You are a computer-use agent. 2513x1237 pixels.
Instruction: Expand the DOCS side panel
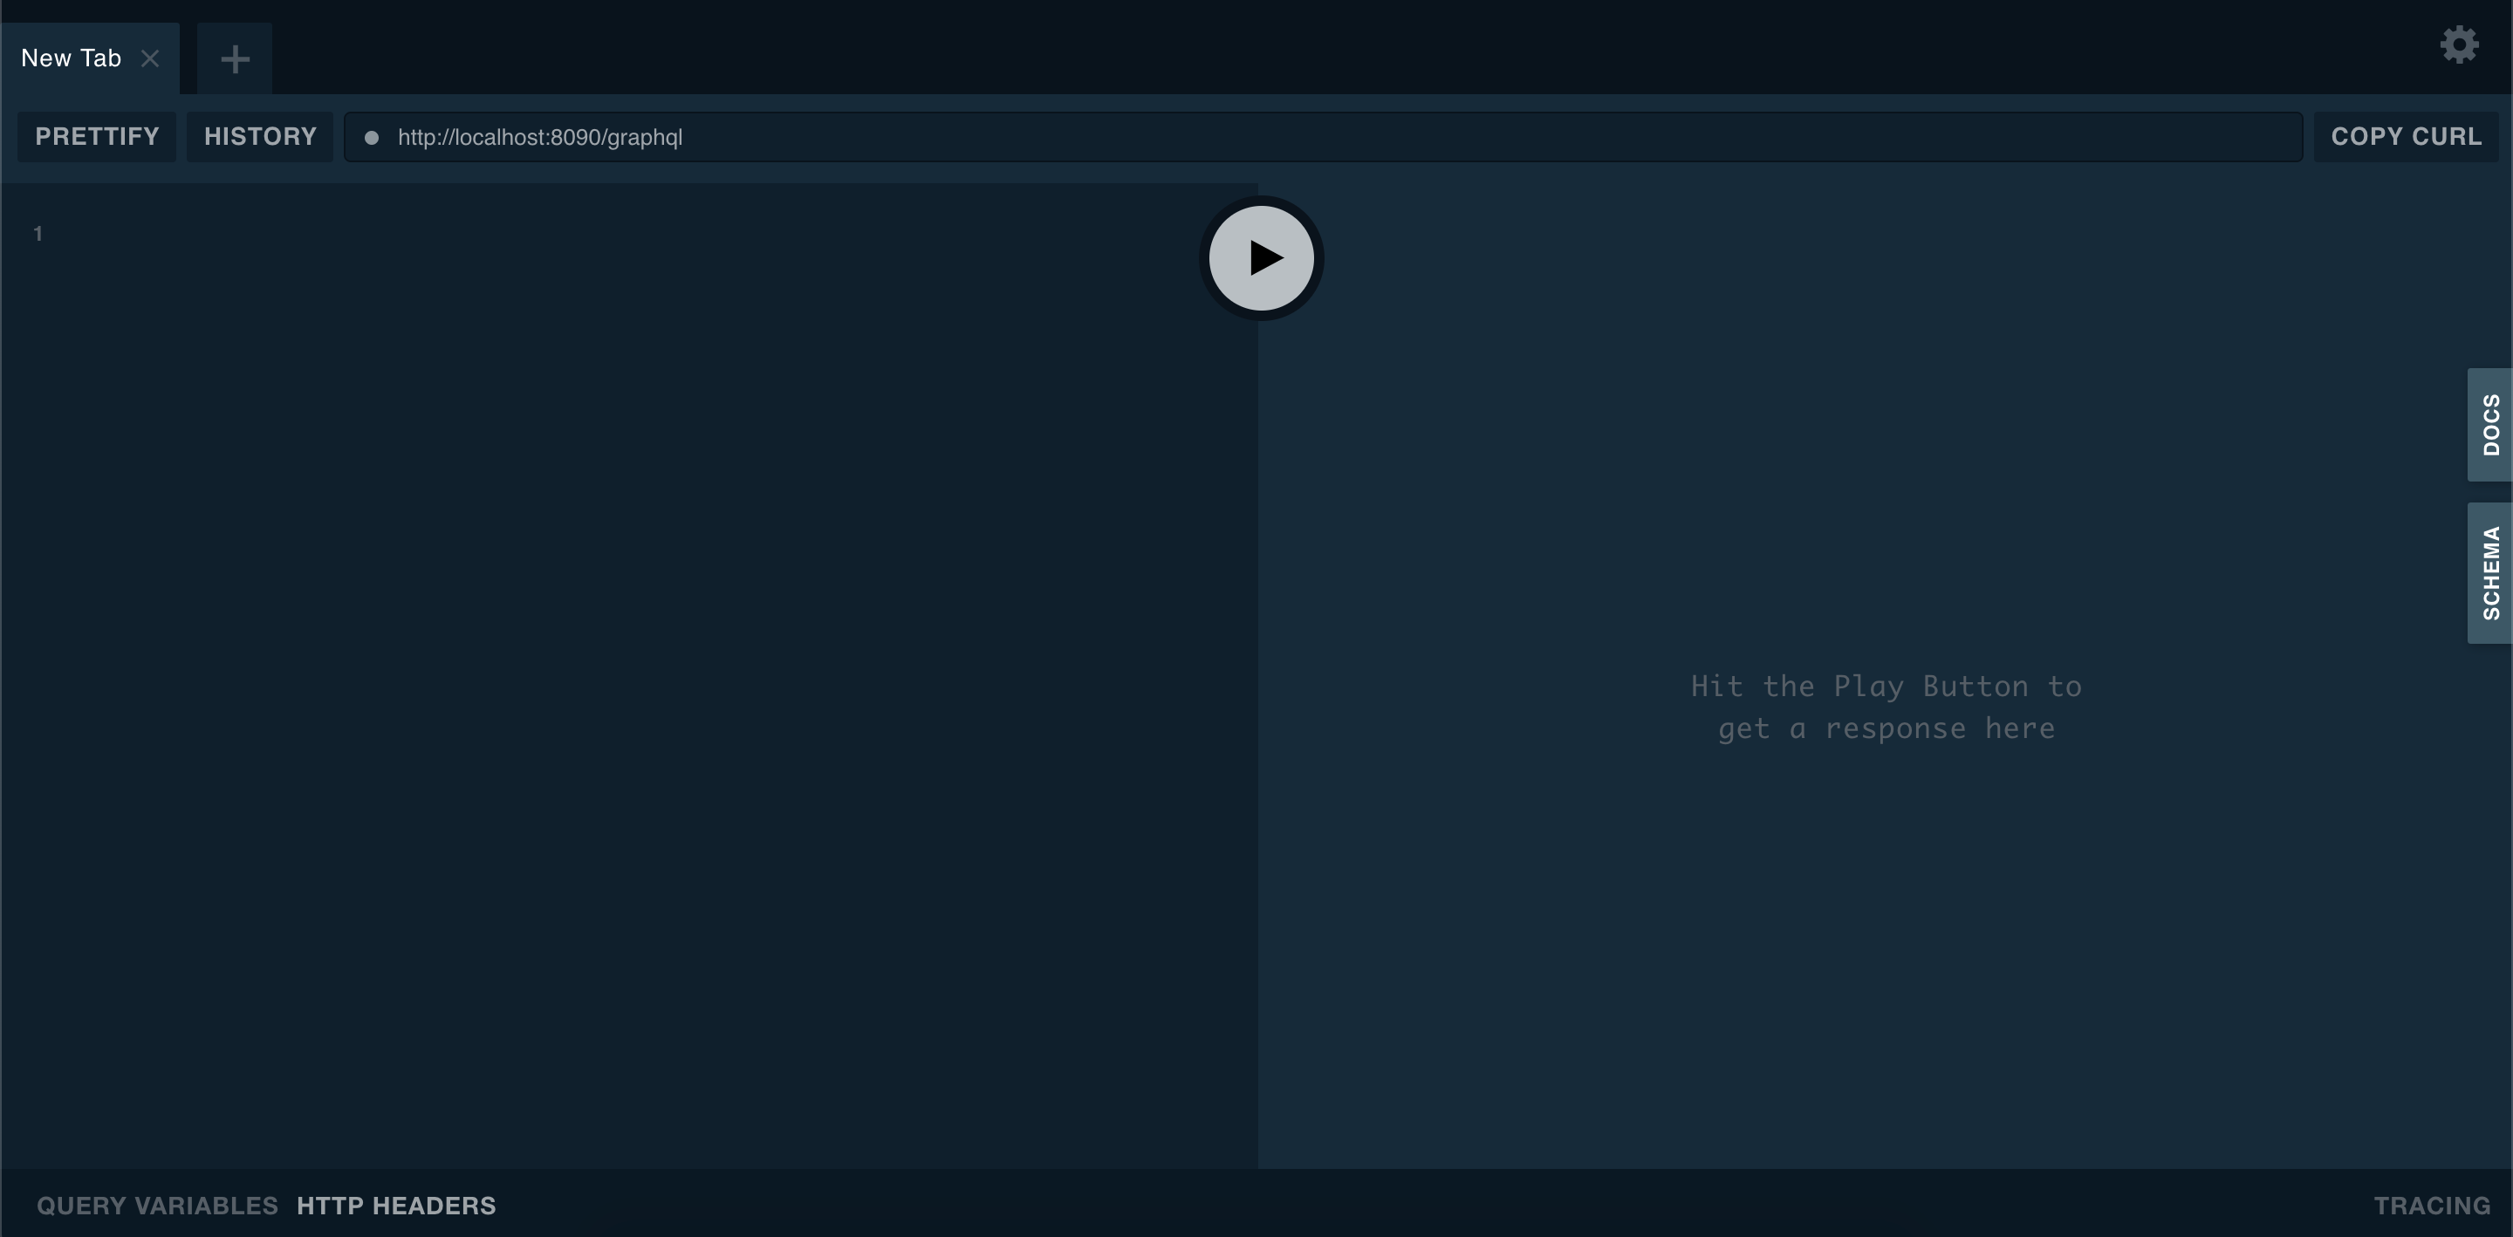point(2489,424)
